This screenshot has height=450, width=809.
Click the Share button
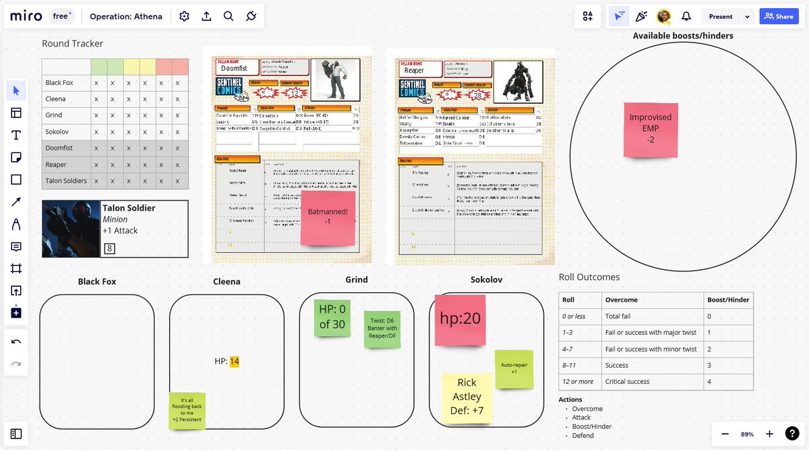pos(779,16)
